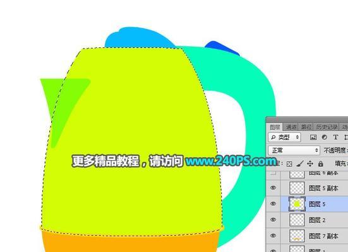Screen dimensions: 348x252
Task: Click the lock all padlock icon
Action: [x=320, y=164]
